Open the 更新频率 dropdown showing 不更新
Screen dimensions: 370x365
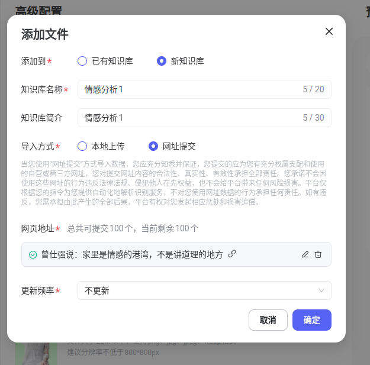click(204, 290)
